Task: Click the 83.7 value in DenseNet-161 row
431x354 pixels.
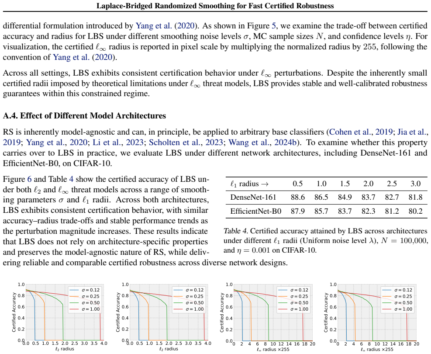Action: click(368, 198)
